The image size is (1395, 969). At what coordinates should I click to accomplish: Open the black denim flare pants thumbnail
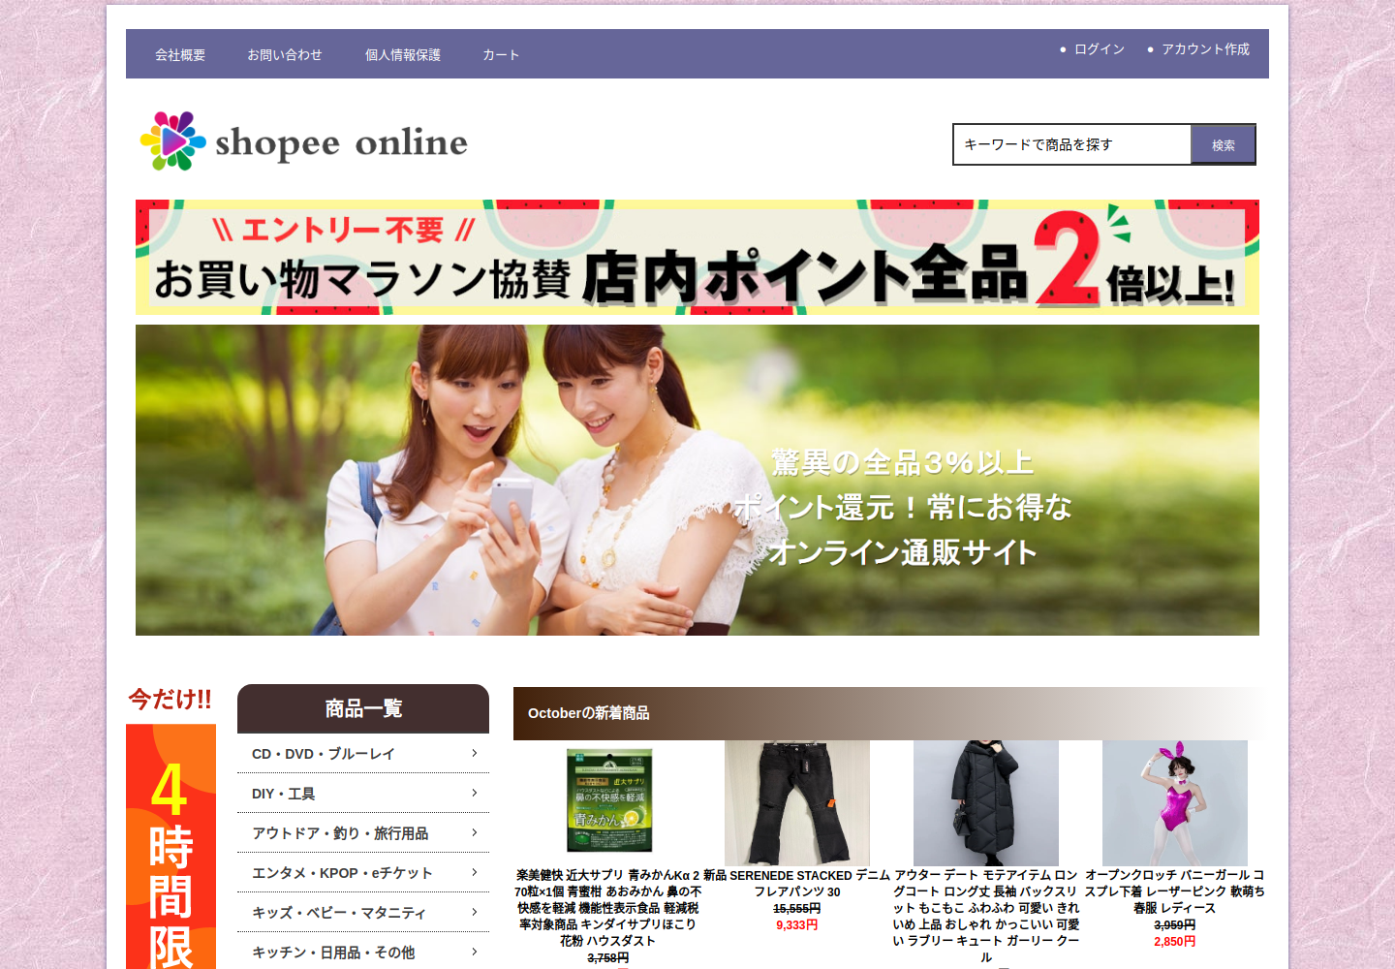coord(797,803)
